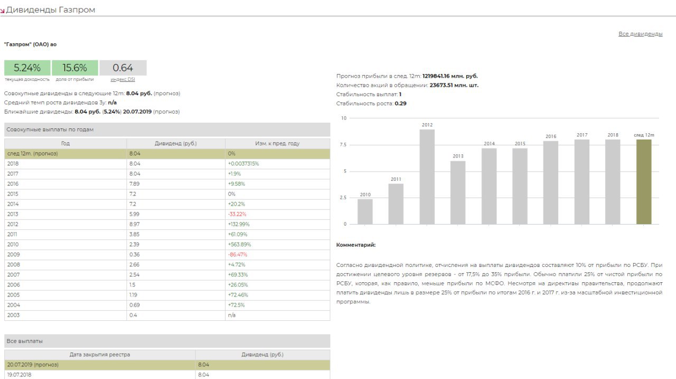
Task: Click the 2018 year row cell
Action: (65, 164)
